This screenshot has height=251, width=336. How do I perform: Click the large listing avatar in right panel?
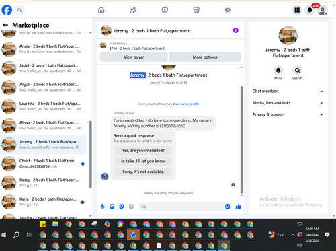(288, 36)
